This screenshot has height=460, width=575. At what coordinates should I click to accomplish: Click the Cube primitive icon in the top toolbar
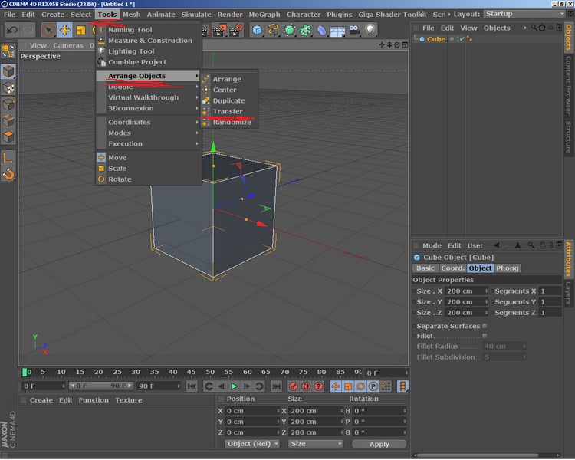click(x=257, y=30)
